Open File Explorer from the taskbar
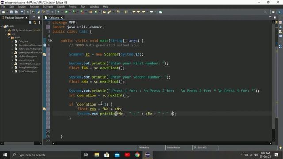The image size is (283, 159). [x=96, y=155]
